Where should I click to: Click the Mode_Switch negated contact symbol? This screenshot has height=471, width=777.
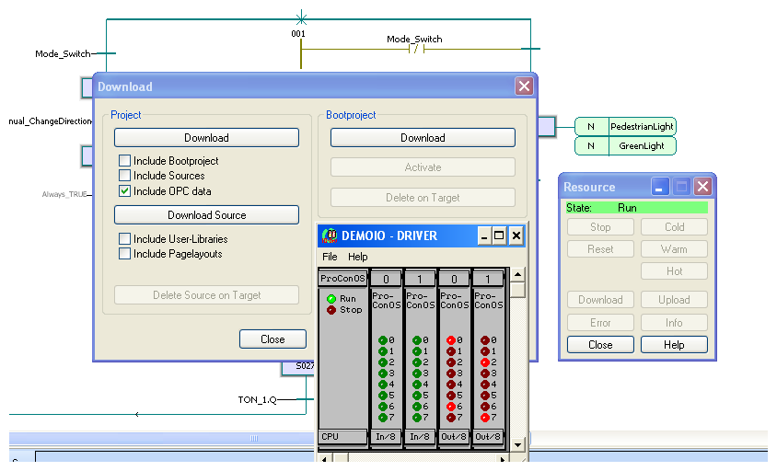click(x=415, y=50)
